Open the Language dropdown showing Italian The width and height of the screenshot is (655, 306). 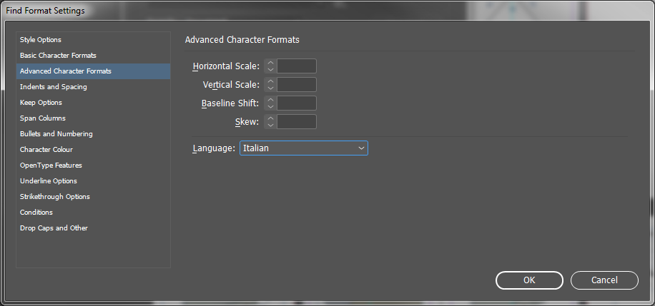click(x=304, y=148)
